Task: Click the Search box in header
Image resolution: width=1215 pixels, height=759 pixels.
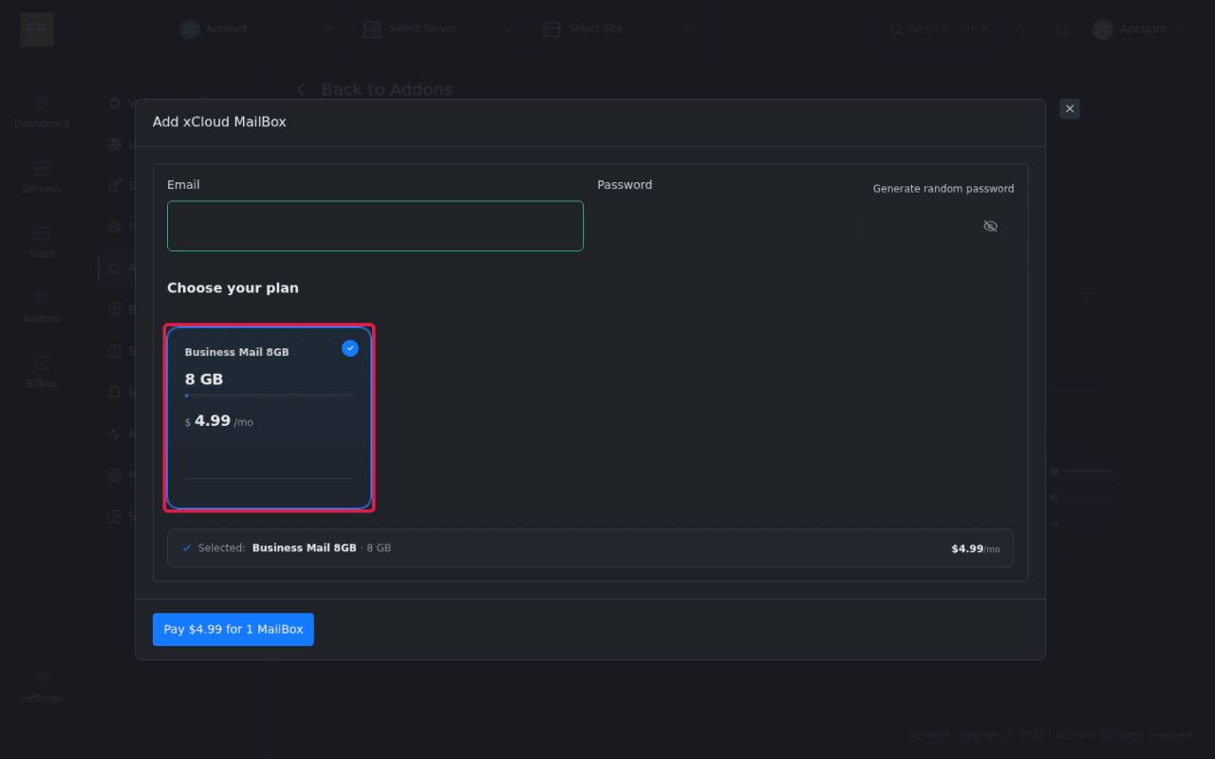Action: tap(939, 29)
